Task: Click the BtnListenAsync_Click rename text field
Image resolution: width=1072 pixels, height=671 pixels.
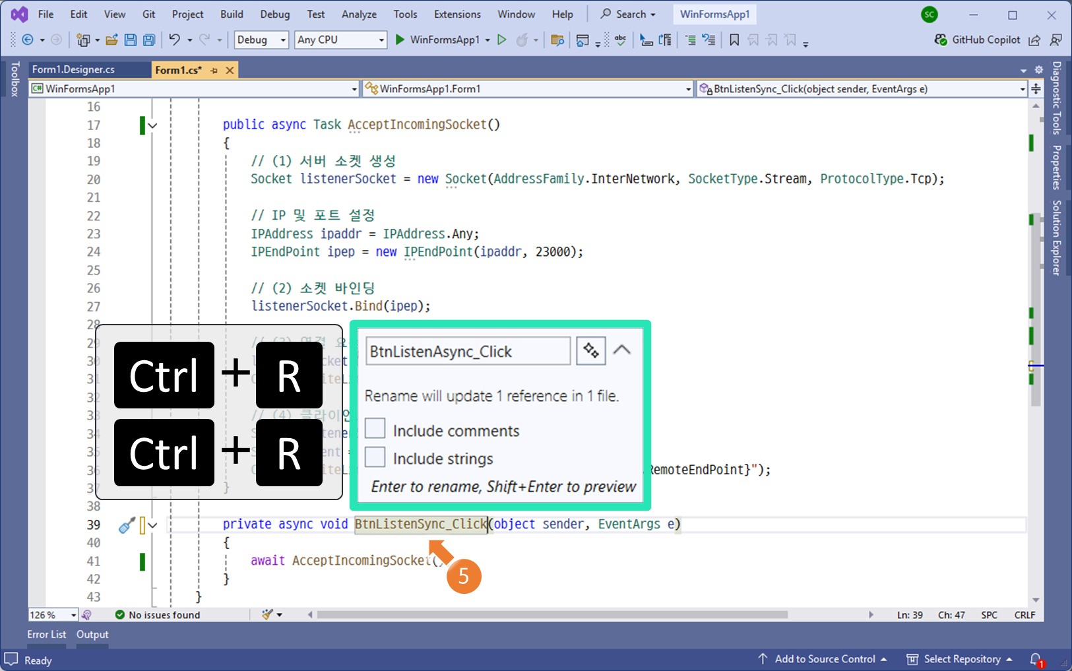Action: click(x=468, y=351)
